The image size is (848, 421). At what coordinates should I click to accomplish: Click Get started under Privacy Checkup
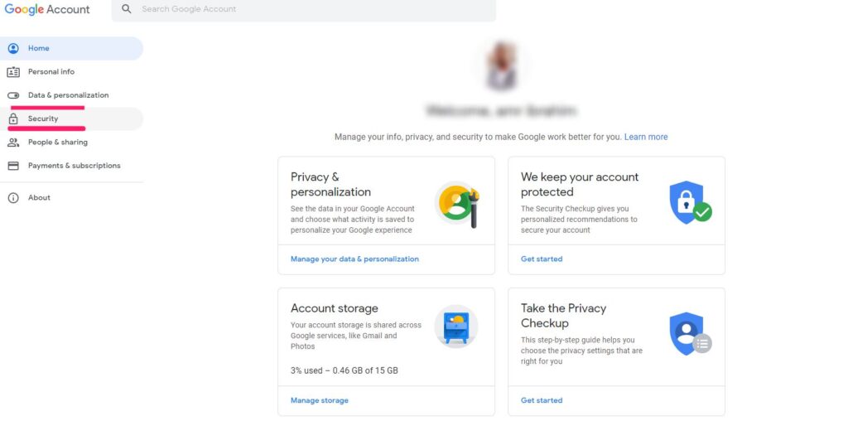pos(542,400)
